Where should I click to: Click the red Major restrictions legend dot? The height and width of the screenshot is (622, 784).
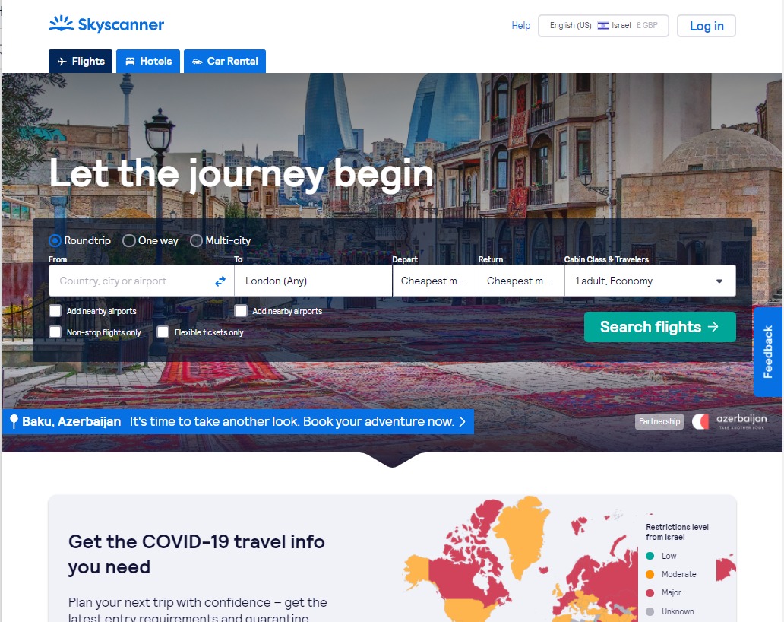click(650, 592)
